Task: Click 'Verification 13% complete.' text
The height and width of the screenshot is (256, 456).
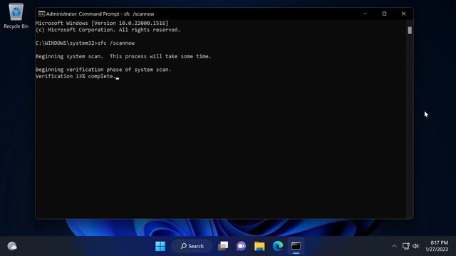Action: click(x=76, y=76)
